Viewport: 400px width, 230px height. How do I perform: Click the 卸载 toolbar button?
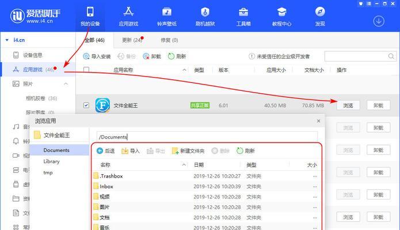(152, 56)
